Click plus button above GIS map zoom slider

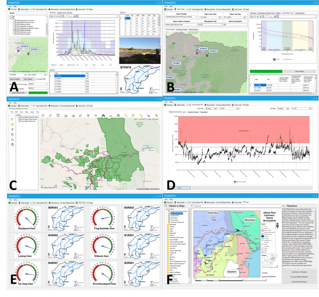[42, 121]
